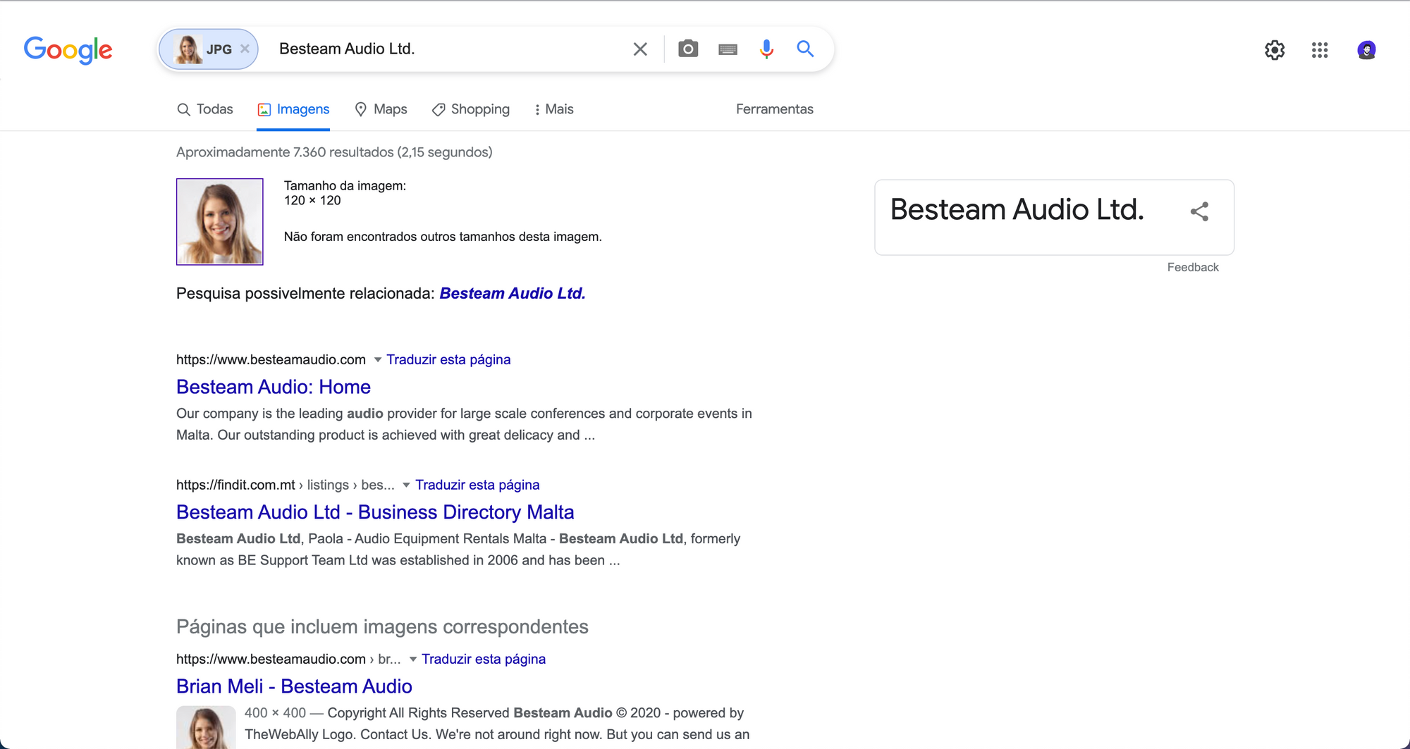Open the Google apps grid
Image resolution: width=1410 pixels, height=749 pixels.
(1320, 50)
